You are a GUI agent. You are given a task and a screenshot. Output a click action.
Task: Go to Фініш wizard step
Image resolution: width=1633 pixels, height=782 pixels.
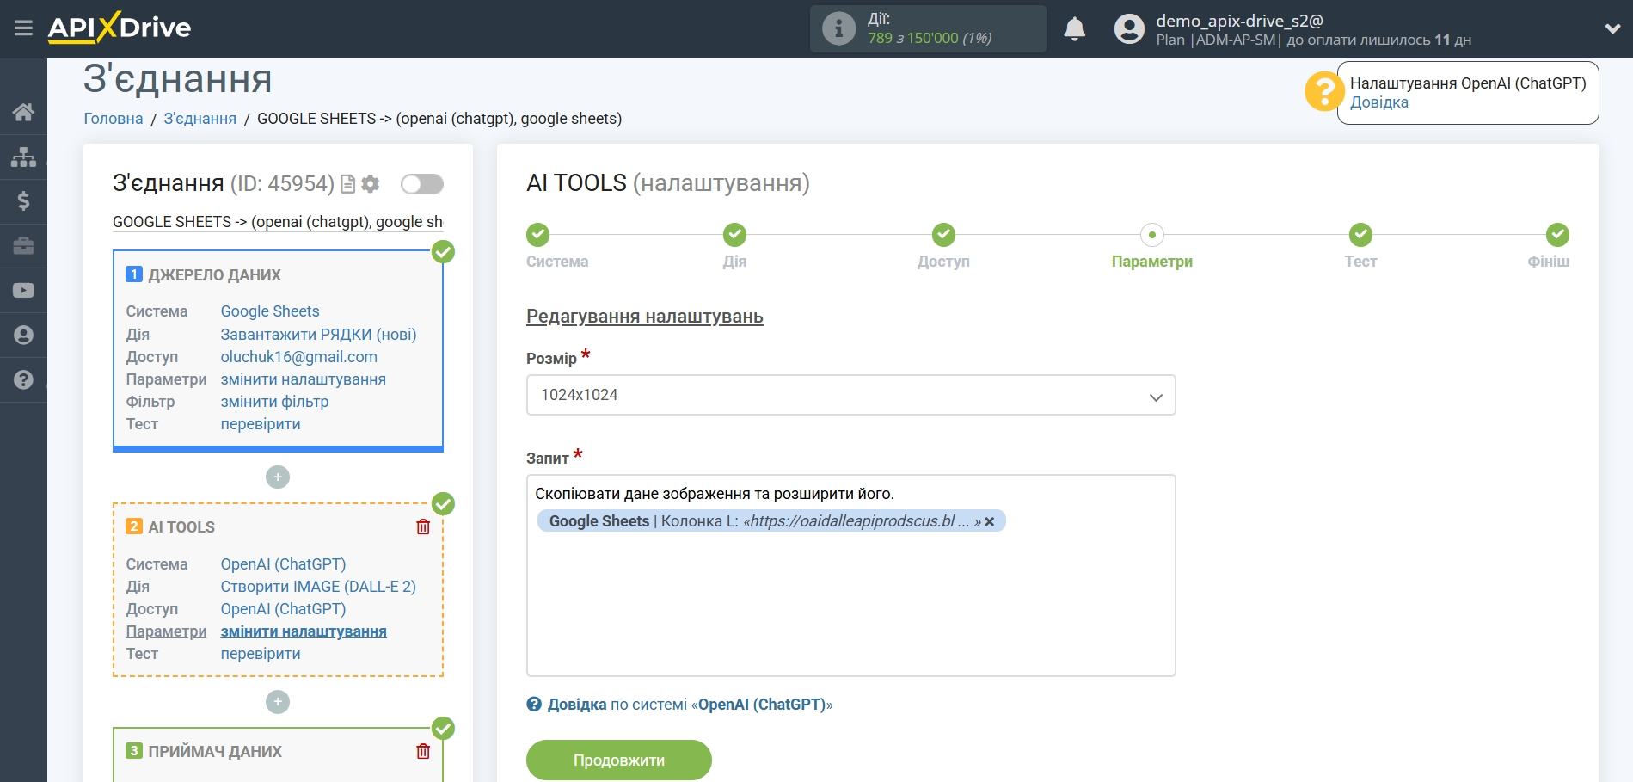(1557, 235)
